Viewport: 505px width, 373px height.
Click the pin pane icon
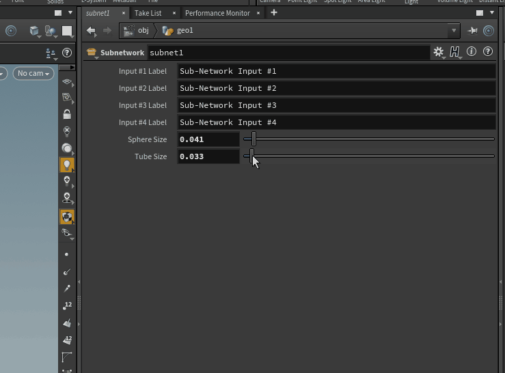tap(473, 31)
